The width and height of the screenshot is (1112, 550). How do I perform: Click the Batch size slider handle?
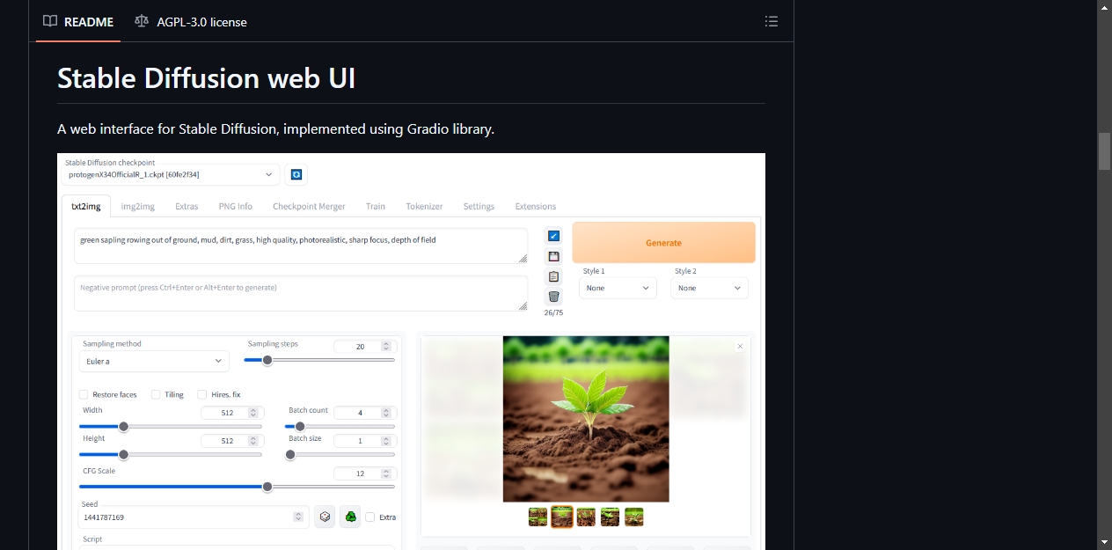coord(290,454)
